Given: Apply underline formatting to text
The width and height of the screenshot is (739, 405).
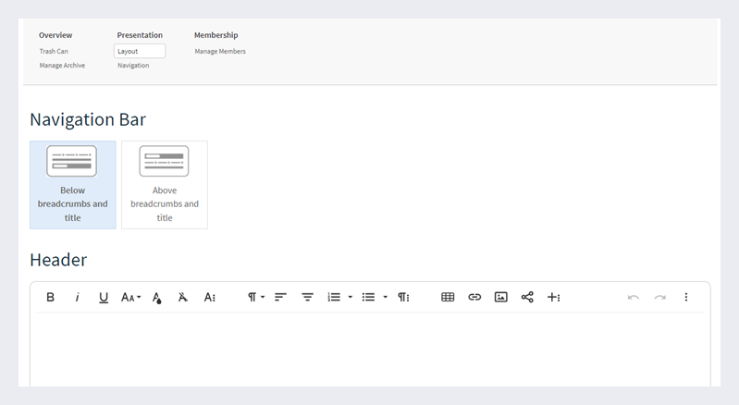Looking at the screenshot, I should coord(104,297).
